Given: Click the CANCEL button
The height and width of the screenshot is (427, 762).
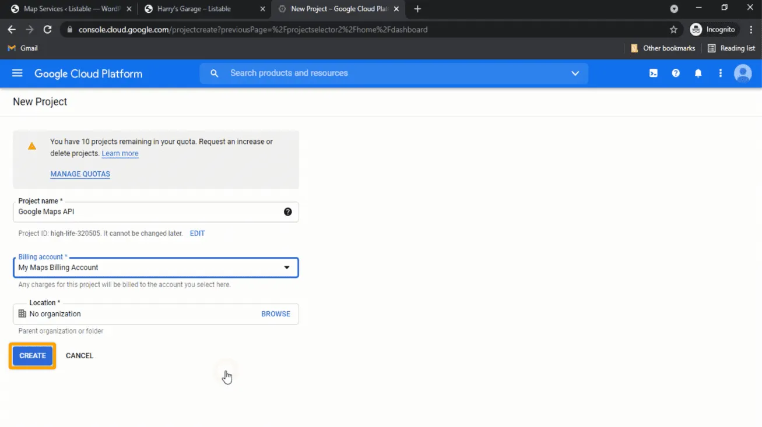Looking at the screenshot, I should [x=79, y=356].
